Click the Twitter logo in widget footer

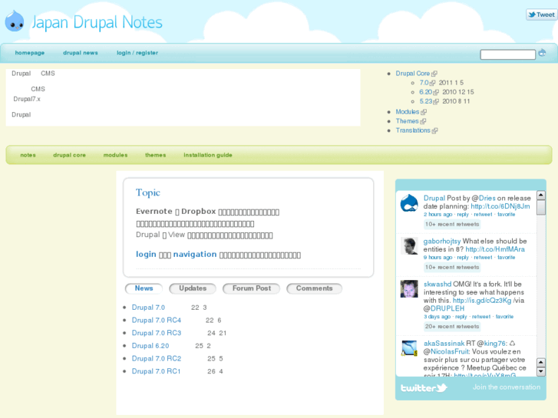click(424, 388)
